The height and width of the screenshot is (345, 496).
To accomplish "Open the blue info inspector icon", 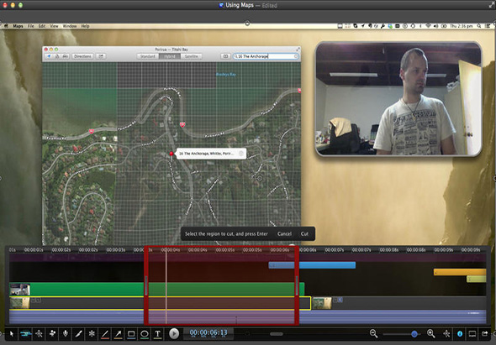I will point(460,333).
